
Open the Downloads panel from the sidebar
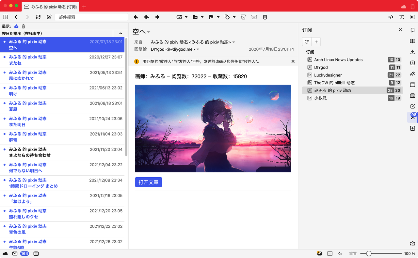point(412,52)
